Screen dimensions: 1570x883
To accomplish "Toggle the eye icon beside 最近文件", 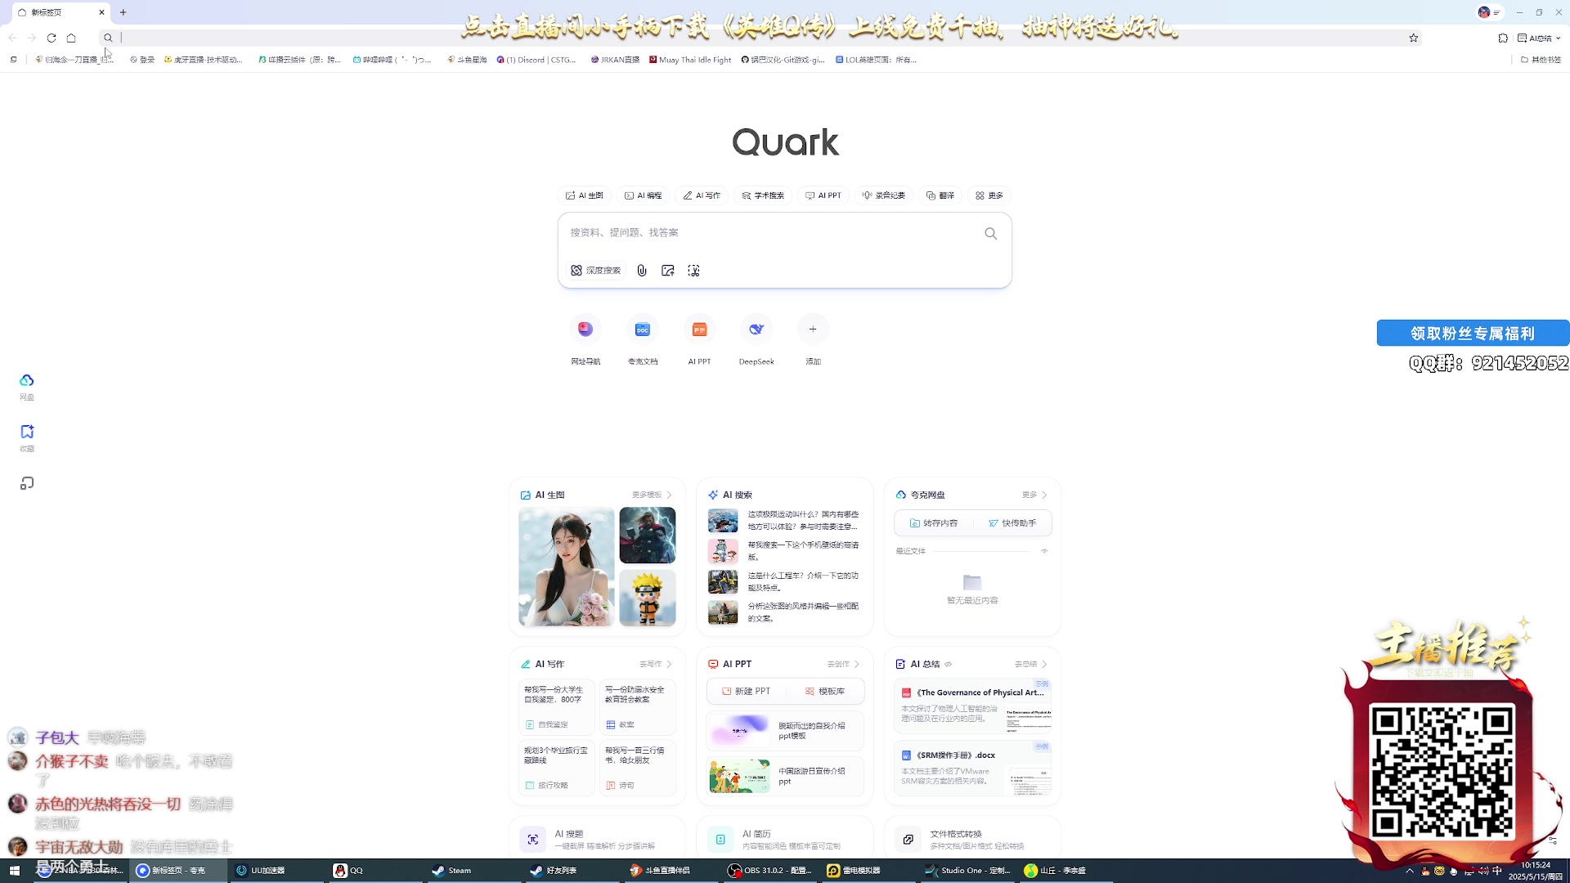I will (1044, 551).
